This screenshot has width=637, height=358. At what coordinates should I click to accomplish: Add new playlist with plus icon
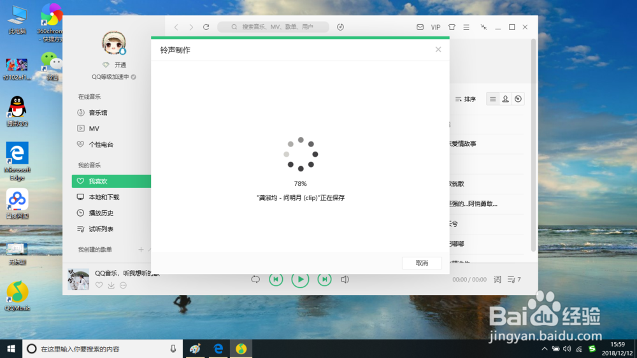tap(141, 250)
